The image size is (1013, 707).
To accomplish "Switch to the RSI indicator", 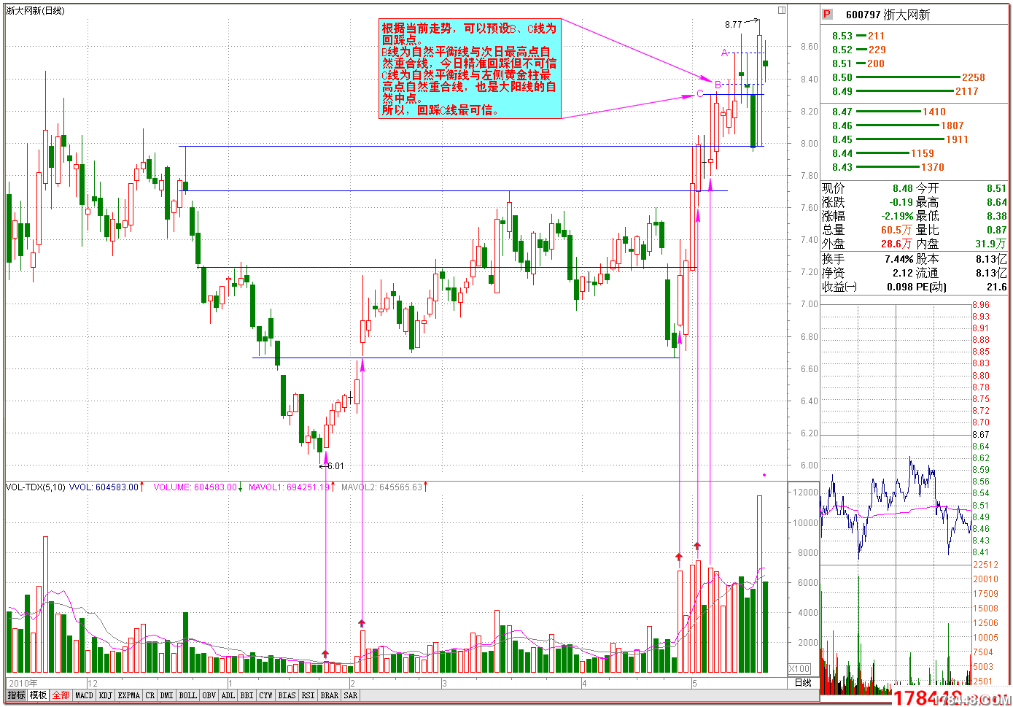I will point(308,695).
